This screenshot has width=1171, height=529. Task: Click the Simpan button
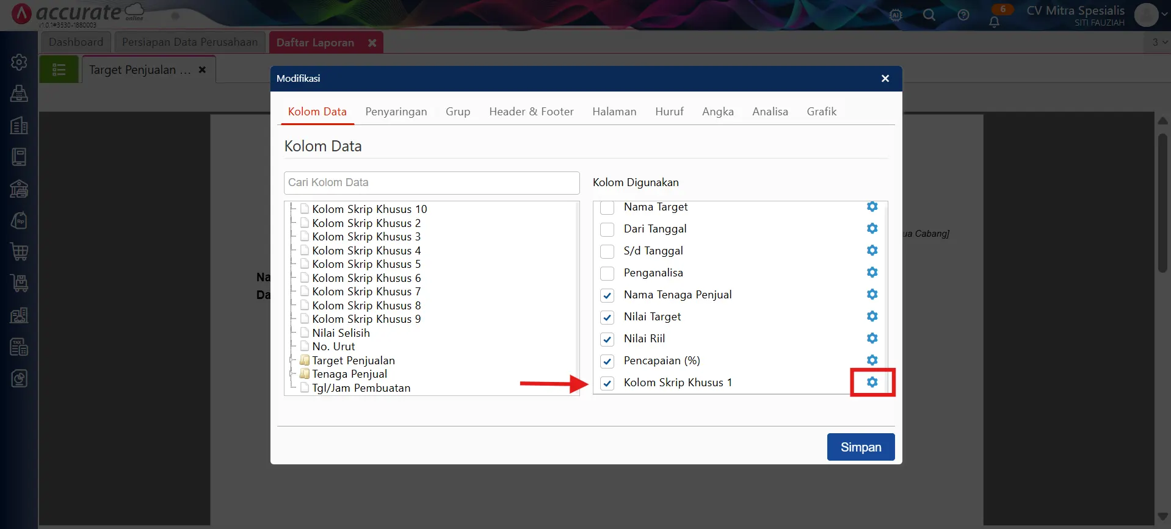tap(861, 447)
